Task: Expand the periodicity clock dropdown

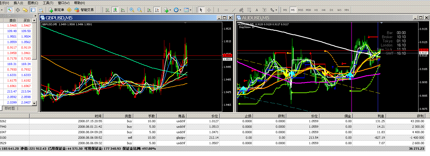Action: click(180, 10)
